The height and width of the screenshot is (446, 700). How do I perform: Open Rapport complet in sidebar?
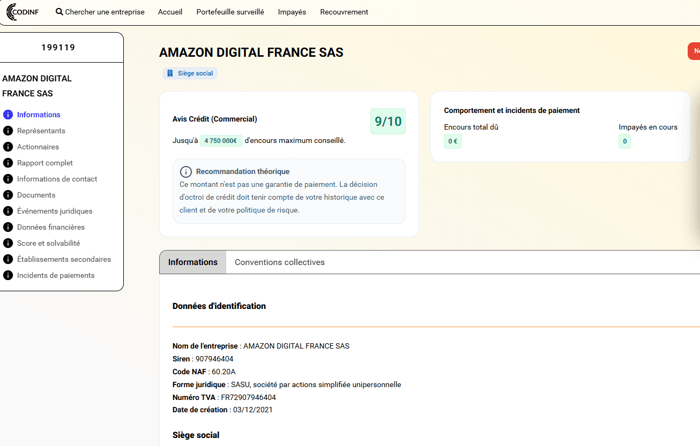45,163
